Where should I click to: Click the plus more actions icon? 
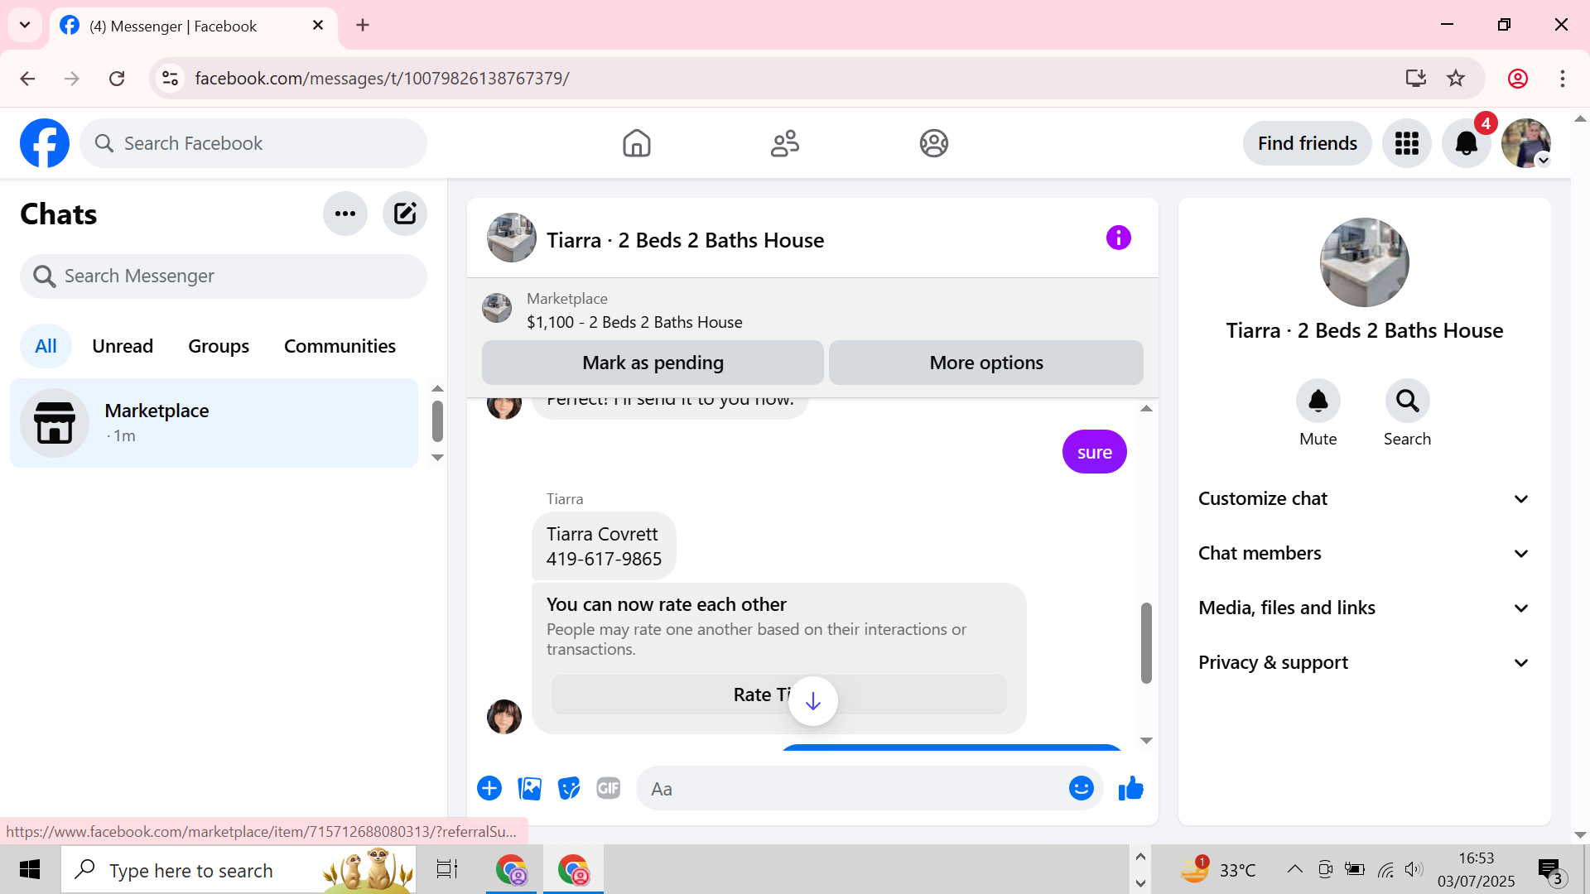click(489, 789)
